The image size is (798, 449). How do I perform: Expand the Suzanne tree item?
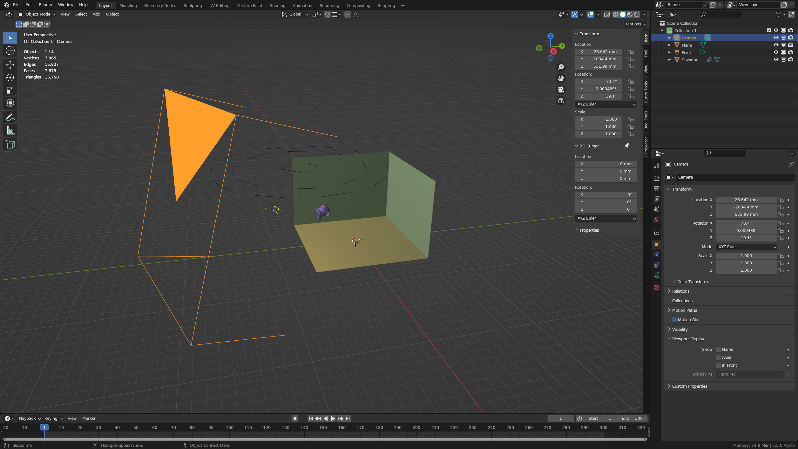pyautogui.click(x=669, y=60)
